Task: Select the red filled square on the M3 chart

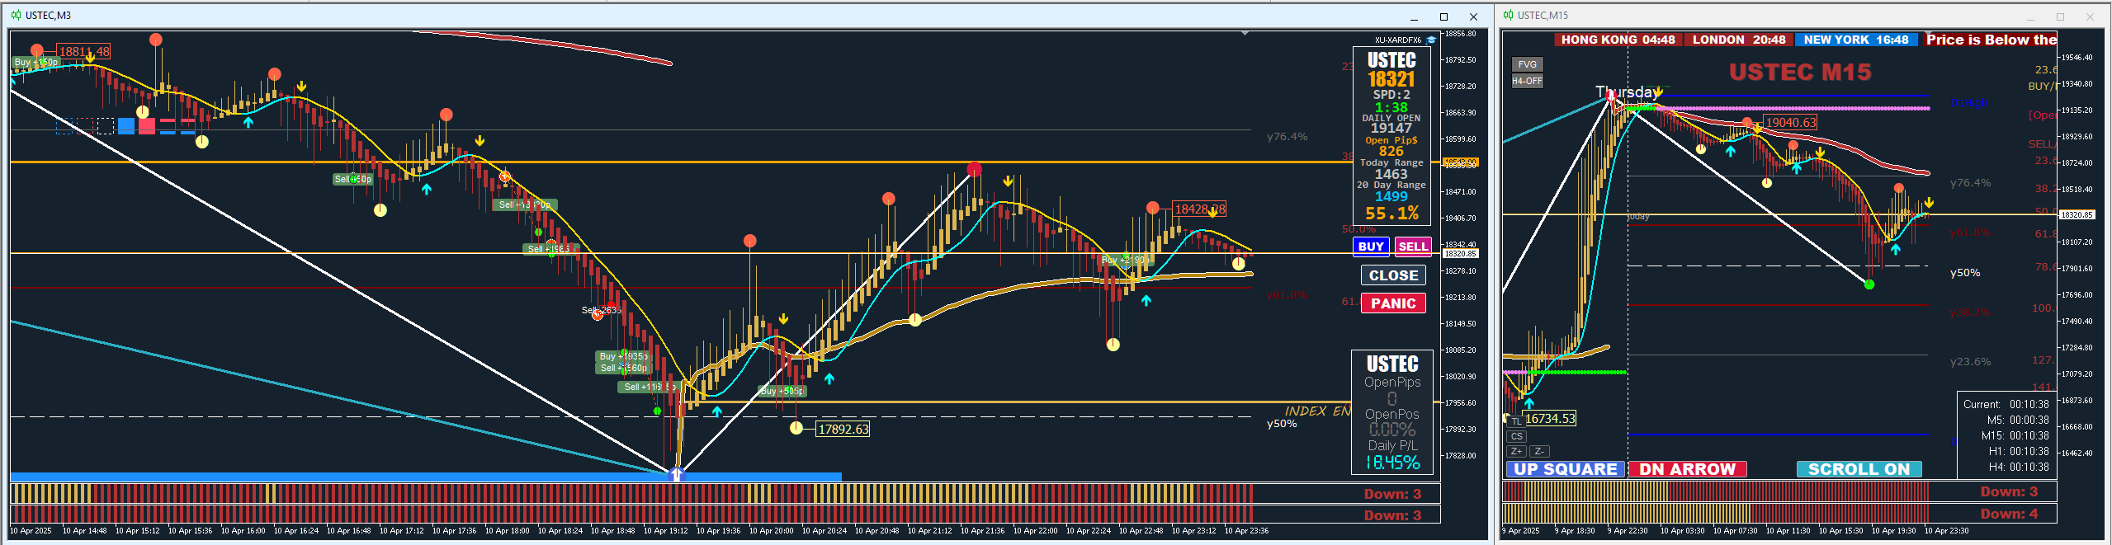Action: [147, 125]
